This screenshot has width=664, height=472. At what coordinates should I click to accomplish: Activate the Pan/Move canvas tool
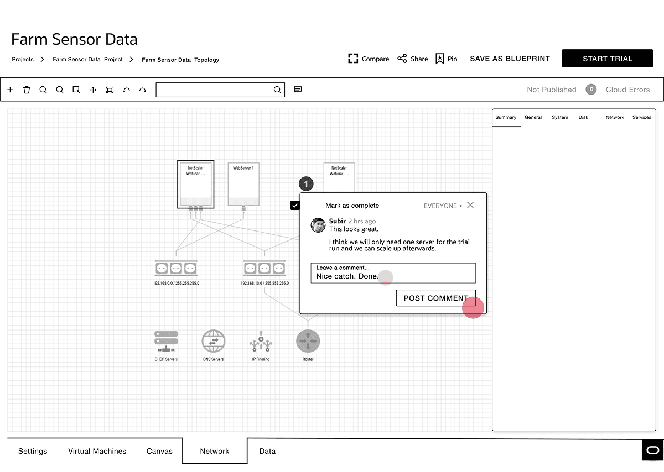(x=93, y=89)
